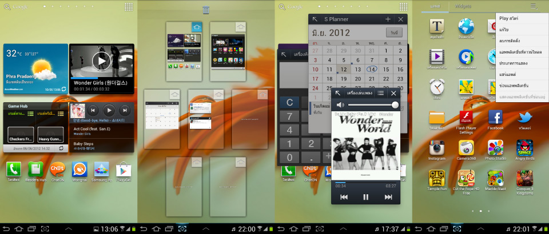Set the IMDb apps page as home
The width and height of the screenshot is (549, 234).
[240, 27]
